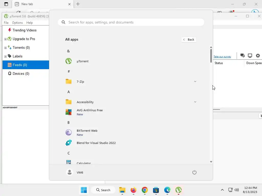Expand the Accessibility folder chevron
262x196 pixels.
(195, 102)
